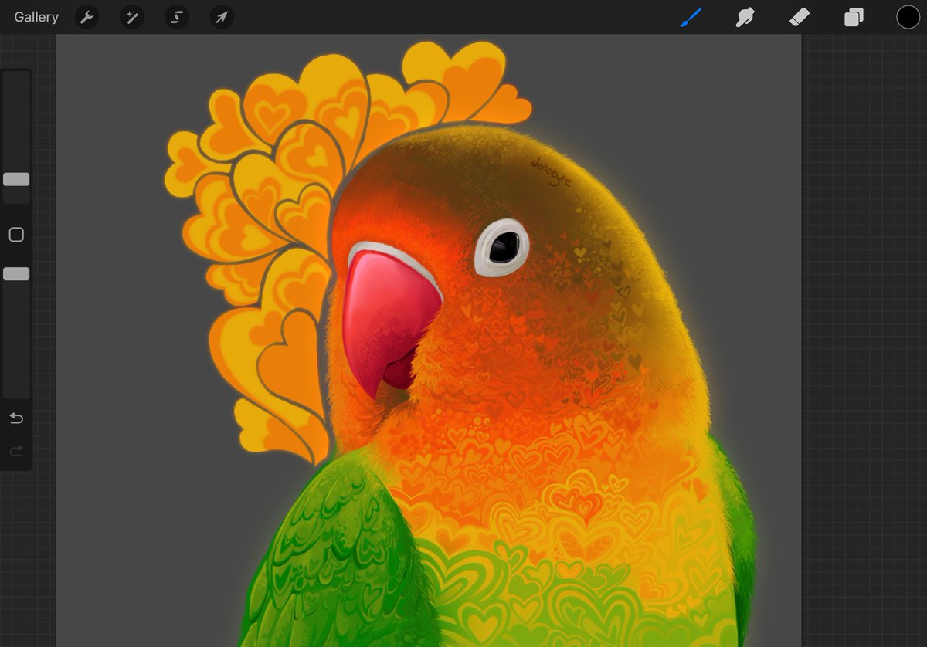Open the Gallery view
Screen dimensions: 927x647
(36, 17)
